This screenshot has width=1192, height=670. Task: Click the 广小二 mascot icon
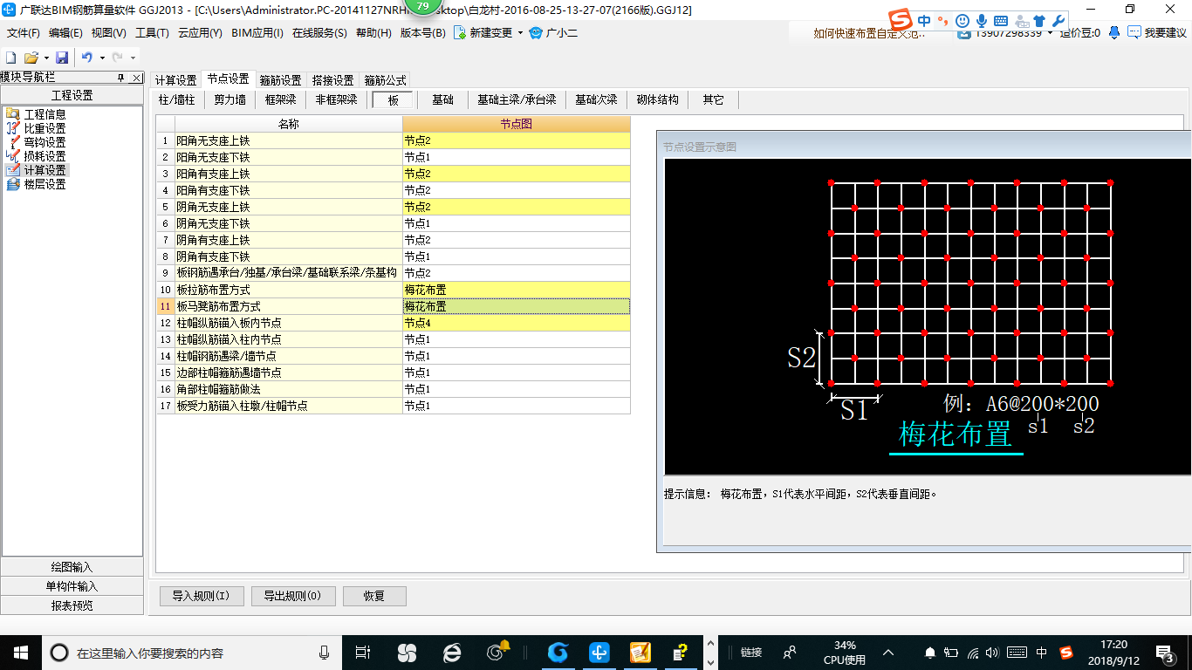536,32
